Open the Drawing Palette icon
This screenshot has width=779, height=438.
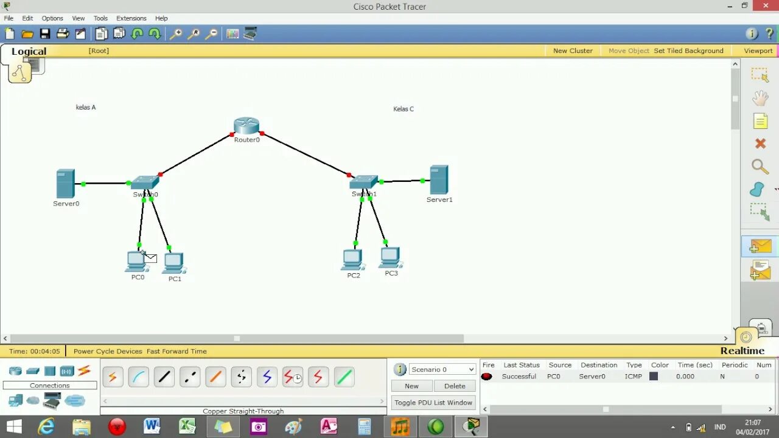tap(232, 34)
